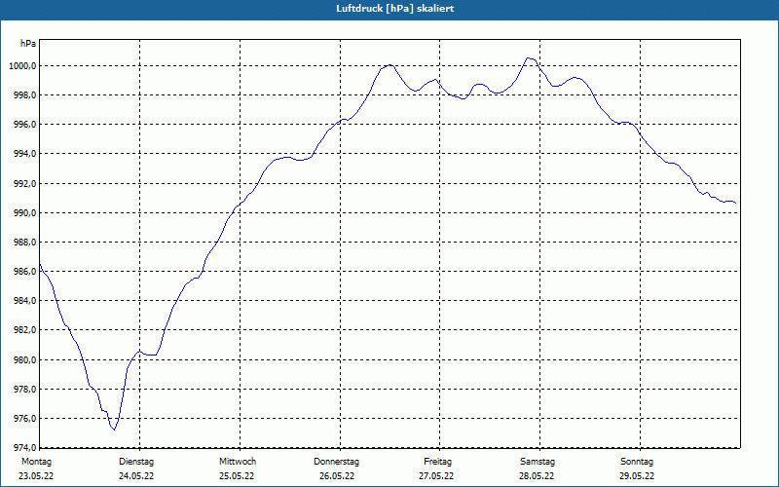Select the Donnerstag day label

(x=336, y=462)
